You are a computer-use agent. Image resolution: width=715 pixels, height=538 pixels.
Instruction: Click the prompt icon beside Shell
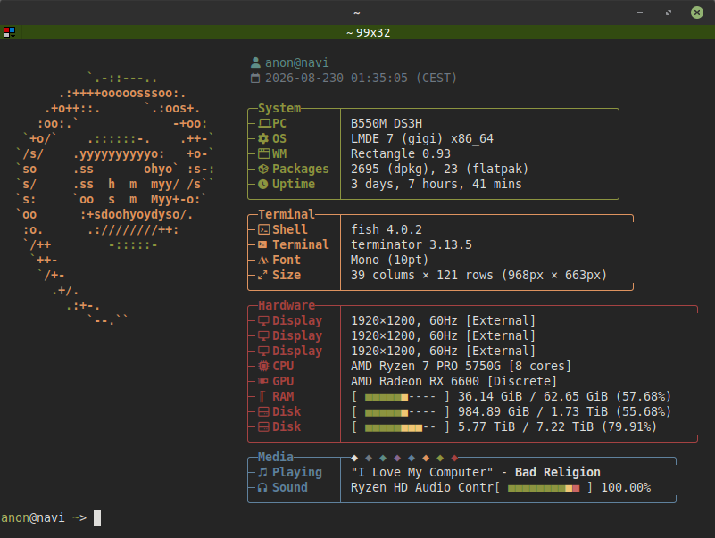point(264,229)
